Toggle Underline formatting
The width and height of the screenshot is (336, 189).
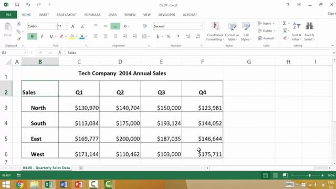pos(51,36)
